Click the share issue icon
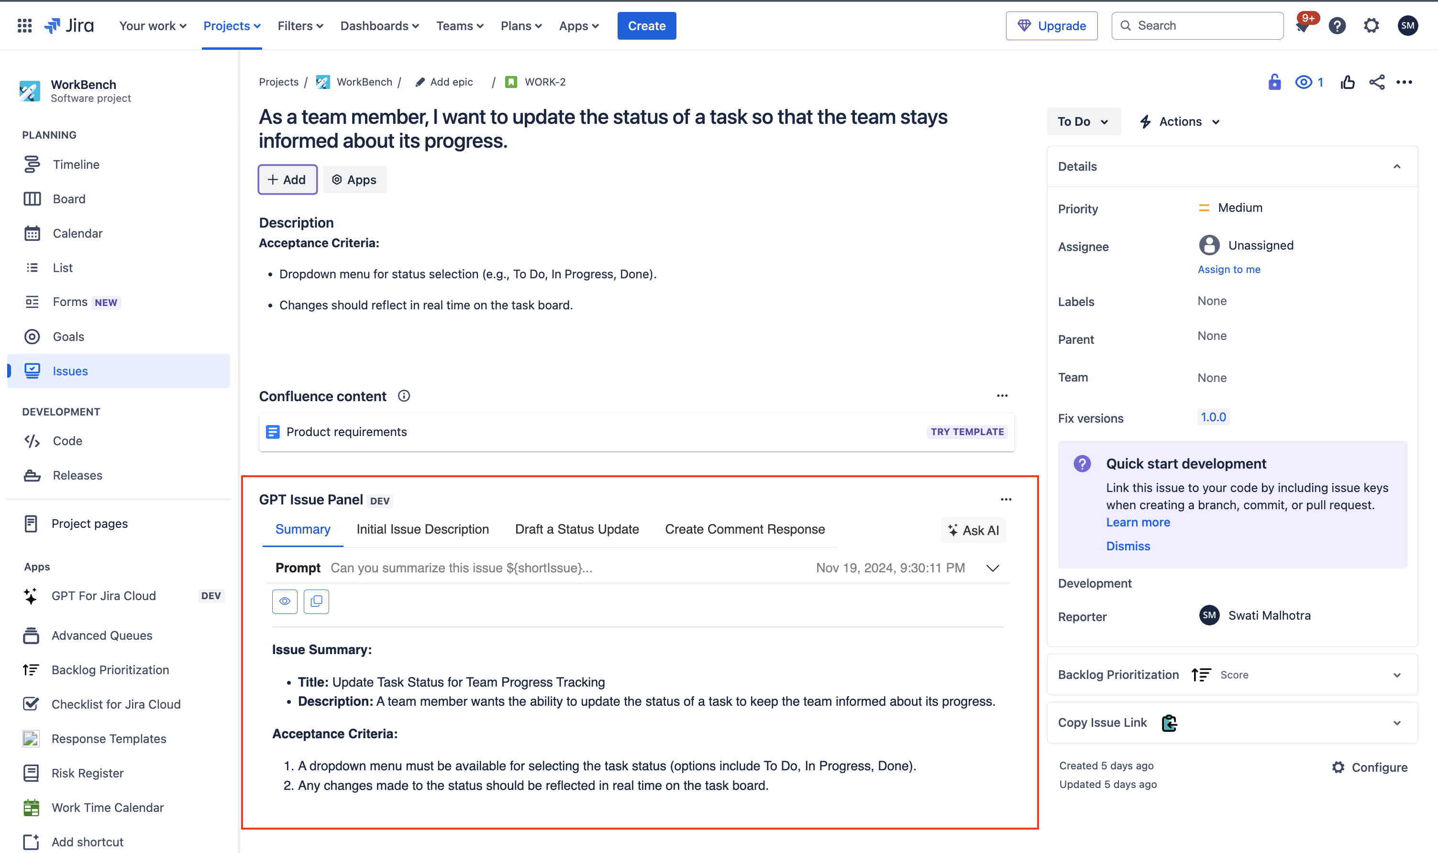The height and width of the screenshot is (853, 1438). click(1376, 82)
